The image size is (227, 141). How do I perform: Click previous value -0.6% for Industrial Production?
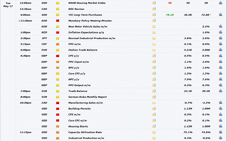[x=206, y=138]
